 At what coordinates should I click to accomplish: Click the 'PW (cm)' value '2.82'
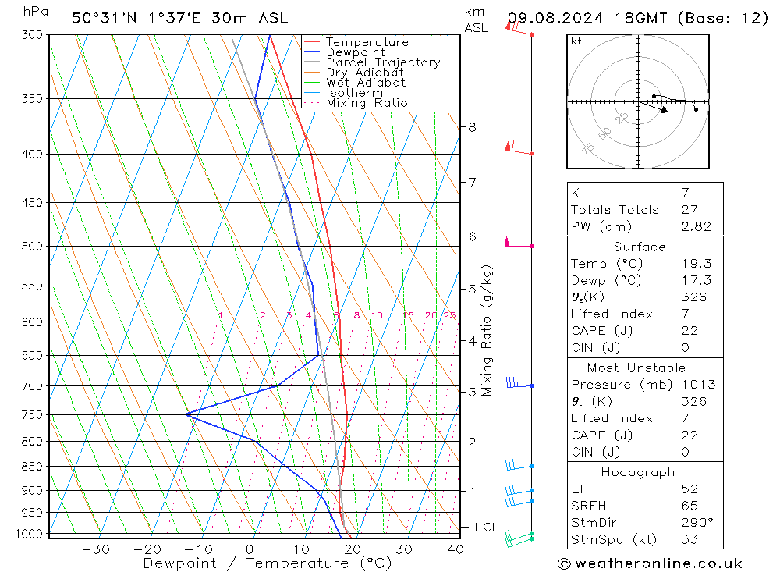697,226
